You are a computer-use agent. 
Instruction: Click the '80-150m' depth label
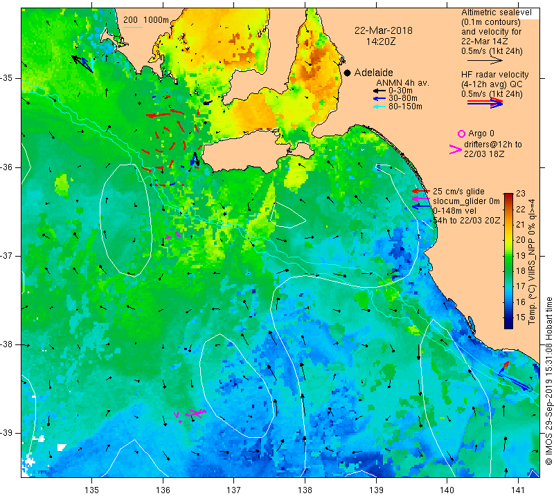(x=405, y=107)
